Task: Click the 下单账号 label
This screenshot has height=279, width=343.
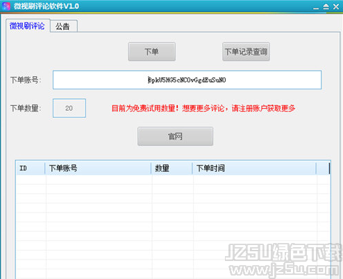Action: click(26, 80)
